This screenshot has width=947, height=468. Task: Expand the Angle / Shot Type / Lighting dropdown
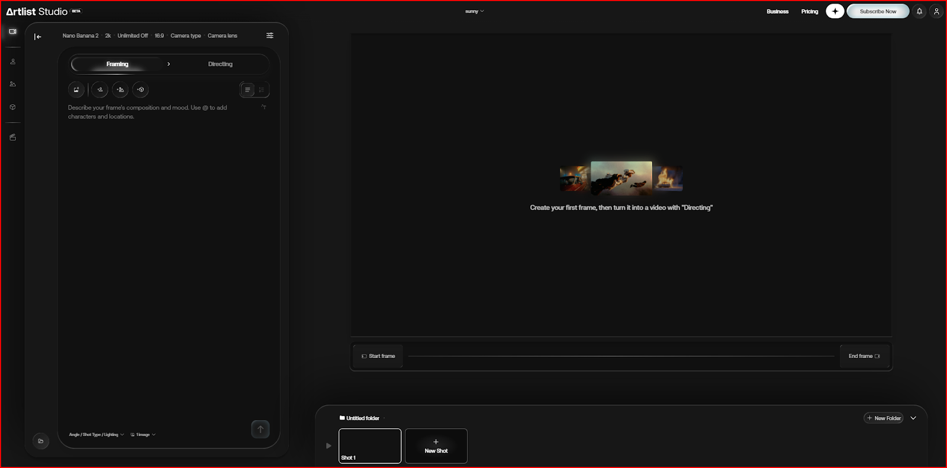click(96, 434)
